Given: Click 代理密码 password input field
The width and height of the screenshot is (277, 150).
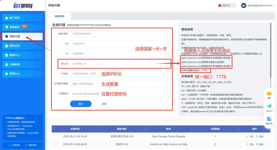Looking at the screenshot, I should (x=120, y=94).
